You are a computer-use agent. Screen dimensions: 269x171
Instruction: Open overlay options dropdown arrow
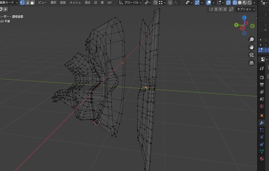pyautogui.click(x=213, y=3)
